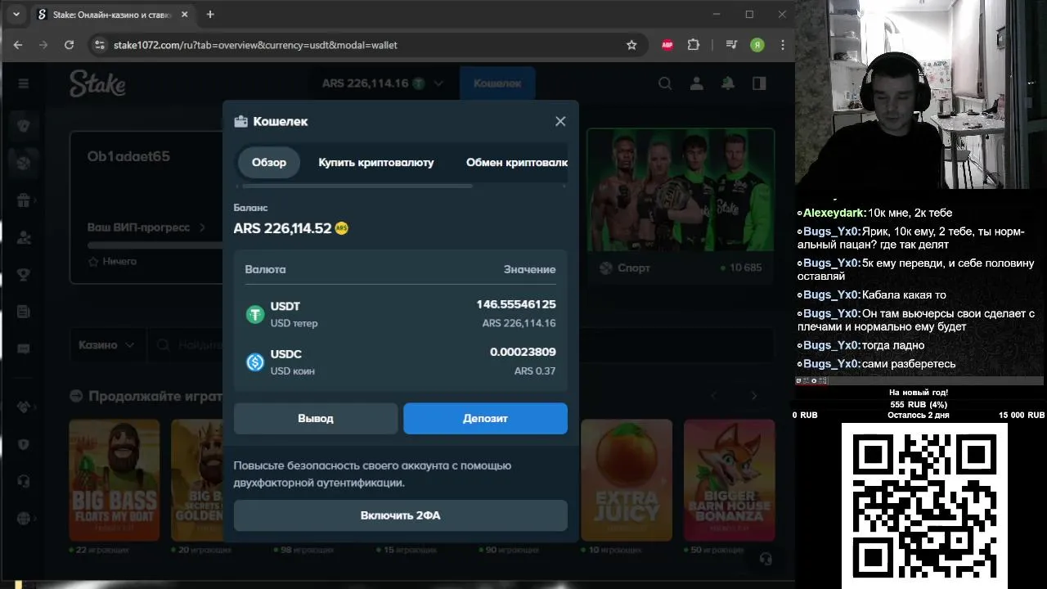Open the Chrome profile avatar
Screen dimensions: 1047x589
[x=757, y=45]
